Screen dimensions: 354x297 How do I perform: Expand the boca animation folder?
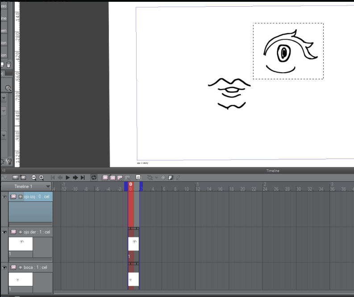click(21, 268)
